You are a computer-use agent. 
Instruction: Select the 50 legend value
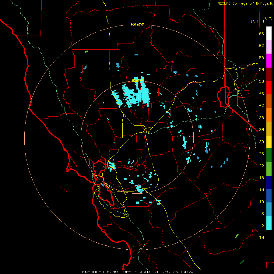[x=262, y=82]
